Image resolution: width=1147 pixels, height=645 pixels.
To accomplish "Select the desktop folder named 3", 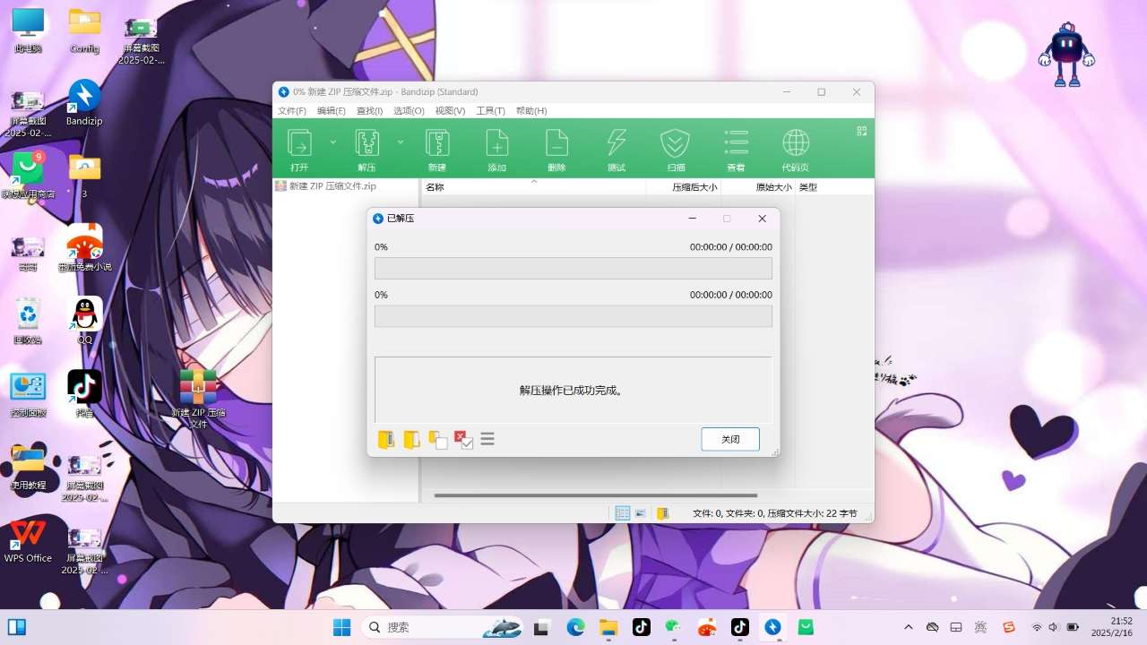I will tap(84, 176).
